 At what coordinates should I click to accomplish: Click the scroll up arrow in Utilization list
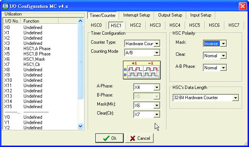[x=81, y=21]
